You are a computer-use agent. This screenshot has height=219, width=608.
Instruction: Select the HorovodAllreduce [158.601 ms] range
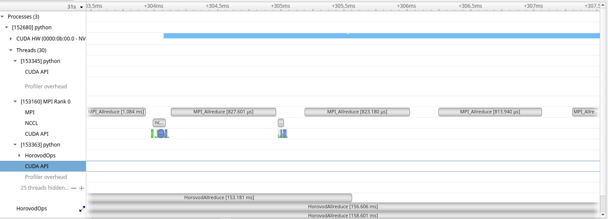(343, 215)
